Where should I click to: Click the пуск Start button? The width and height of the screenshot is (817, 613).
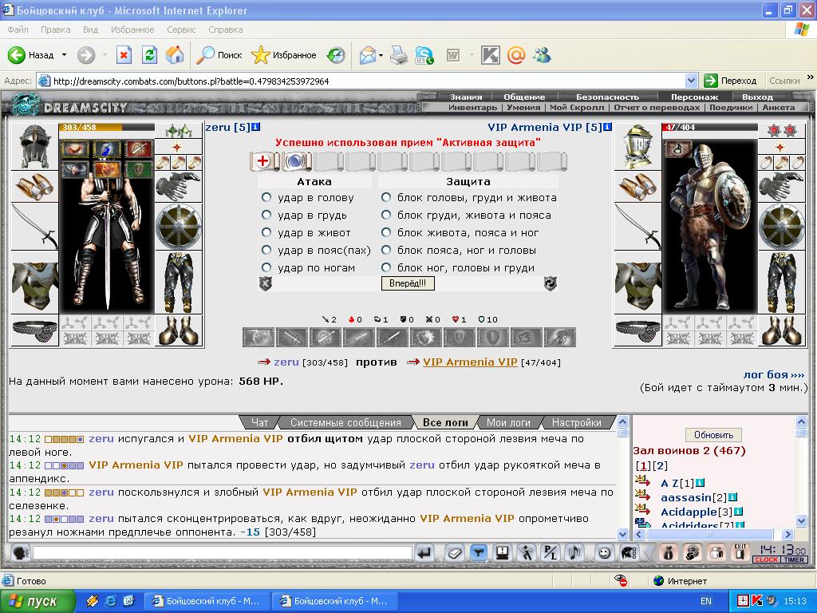pos(37,601)
